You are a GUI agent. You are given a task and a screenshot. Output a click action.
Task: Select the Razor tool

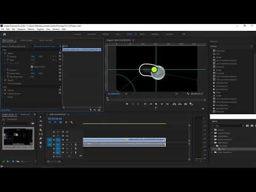point(41,130)
